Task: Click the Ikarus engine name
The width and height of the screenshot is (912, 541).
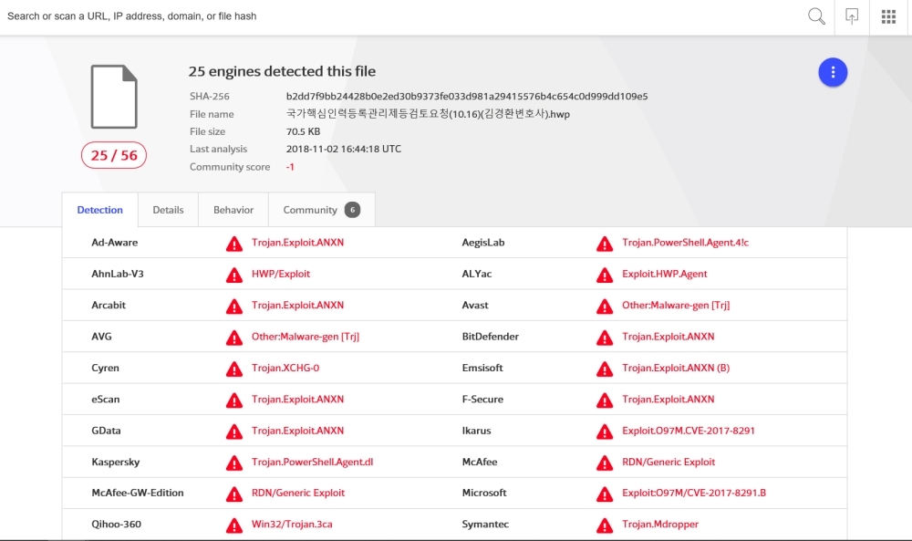Action: pyautogui.click(x=476, y=431)
